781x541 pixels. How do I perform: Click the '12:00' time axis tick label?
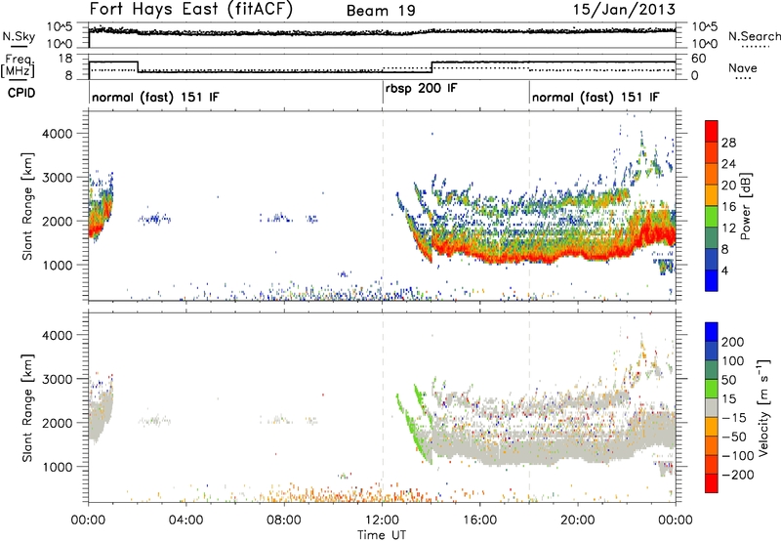(382, 520)
